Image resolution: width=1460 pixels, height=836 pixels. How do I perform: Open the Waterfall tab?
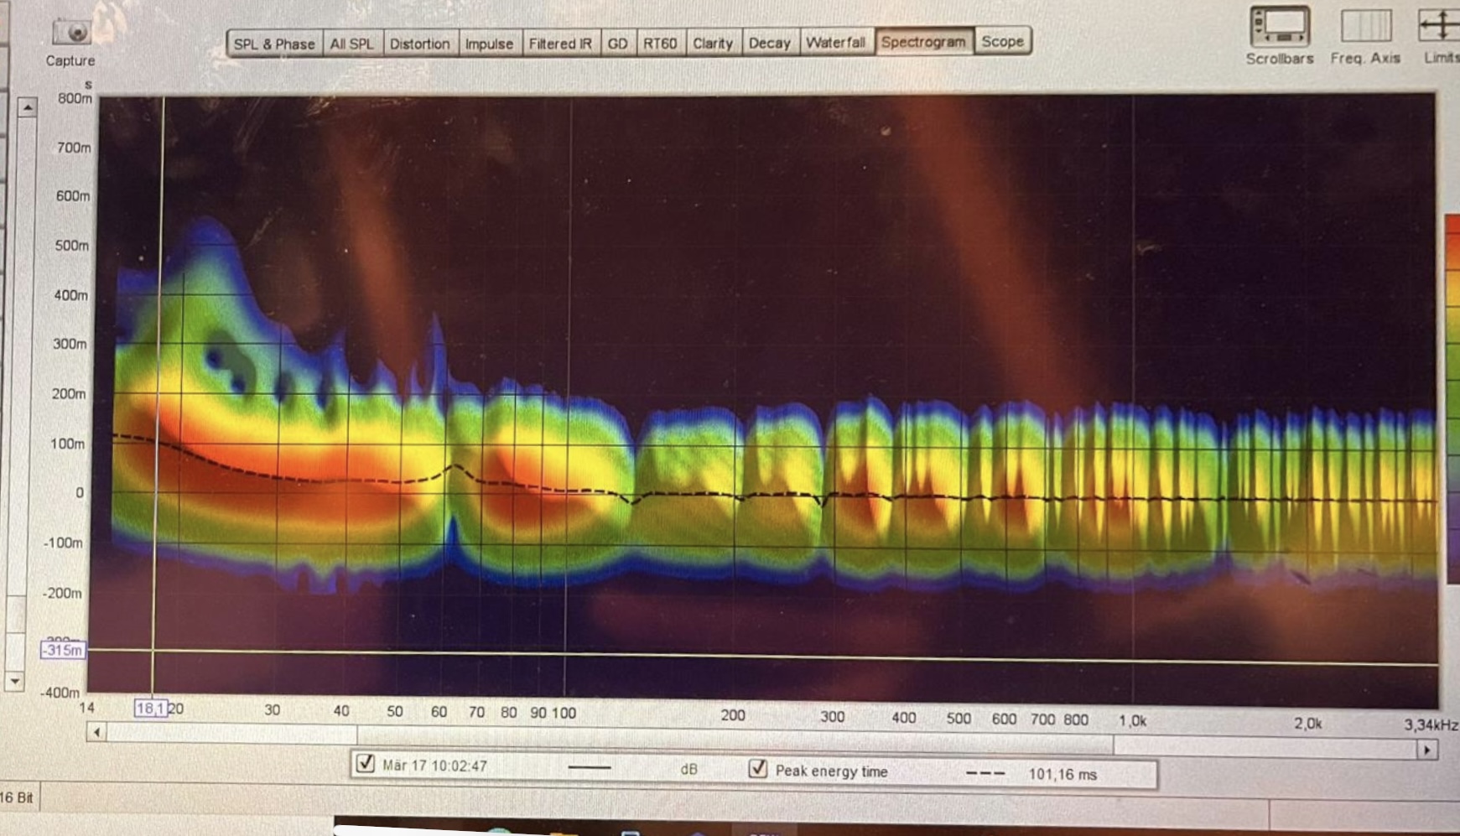tap(834, 42)
